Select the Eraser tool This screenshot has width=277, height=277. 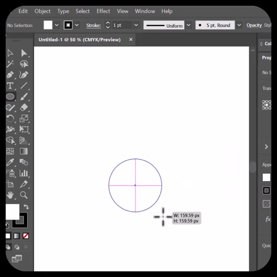(x=24, y=107)
